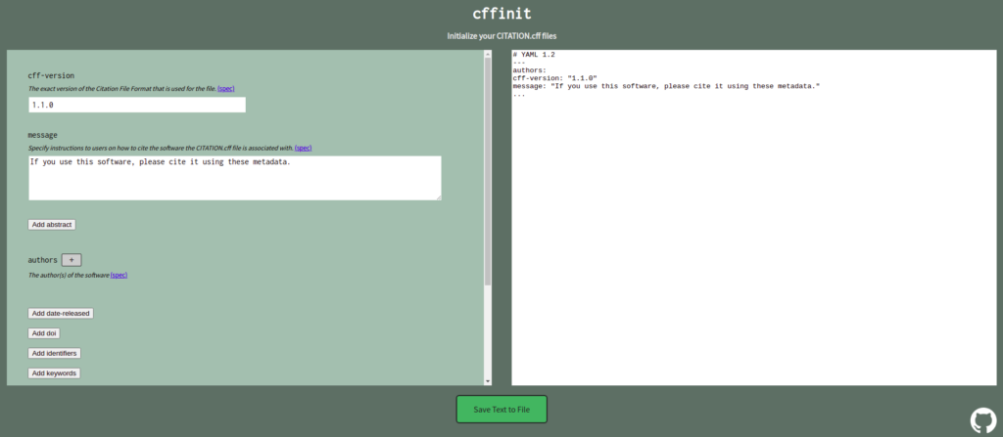Click the Add abstract button
This screenshot has height=437, width=1003.
(52, 225)
